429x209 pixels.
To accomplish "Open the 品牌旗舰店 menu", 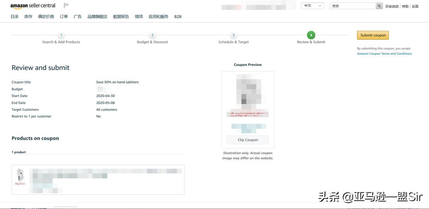I will coord(97,17).
